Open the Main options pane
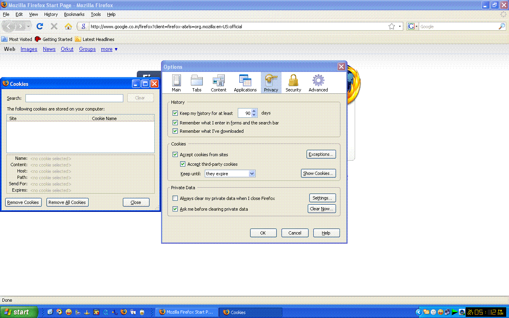 (176, 83)
